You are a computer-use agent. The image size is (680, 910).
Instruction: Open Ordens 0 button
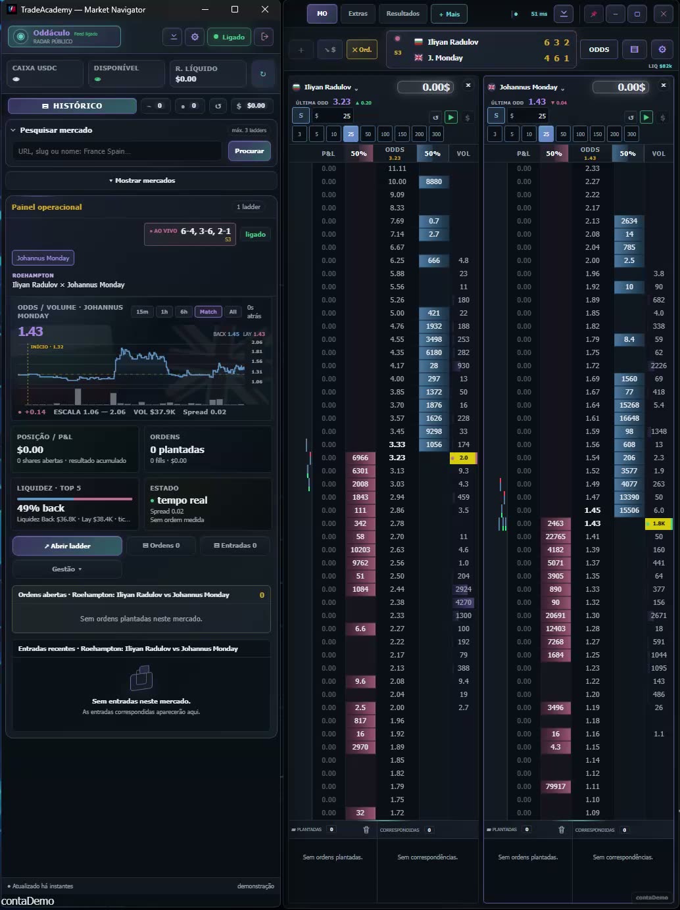[x=161, y=546]
